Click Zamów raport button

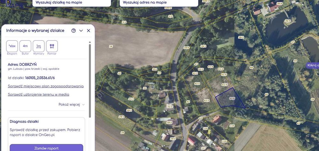point(46,148)
